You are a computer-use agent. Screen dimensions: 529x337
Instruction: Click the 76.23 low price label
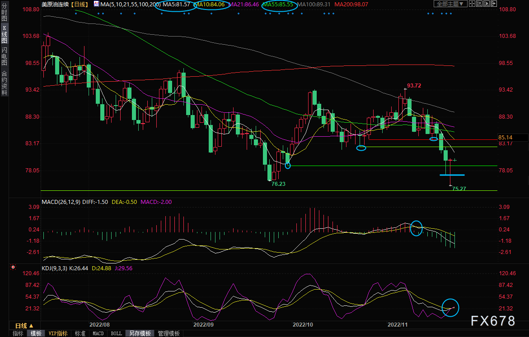[x=278, y=184]
